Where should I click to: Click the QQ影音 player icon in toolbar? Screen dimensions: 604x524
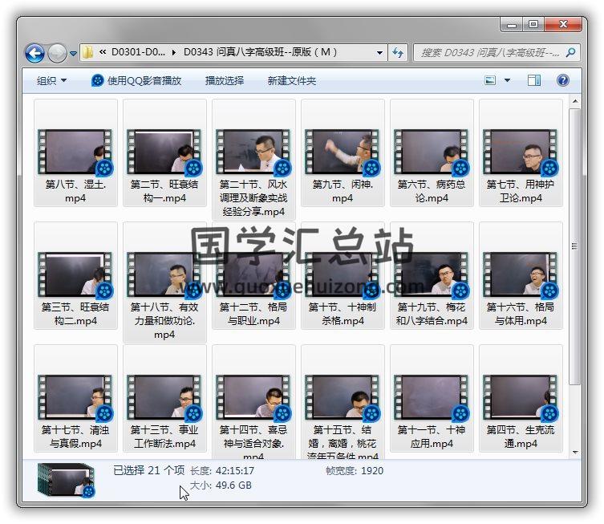pyautogui.click(x=97, y=81)
